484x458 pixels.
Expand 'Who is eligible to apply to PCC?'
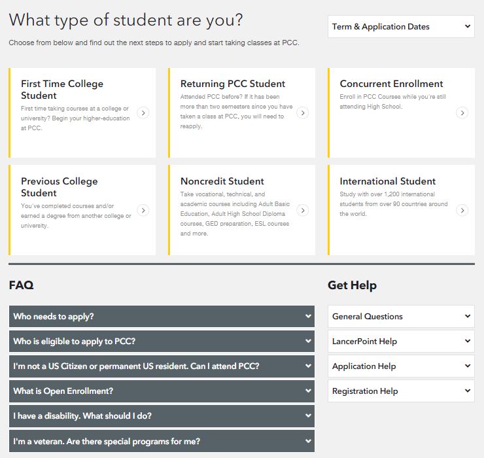(162, 342)
